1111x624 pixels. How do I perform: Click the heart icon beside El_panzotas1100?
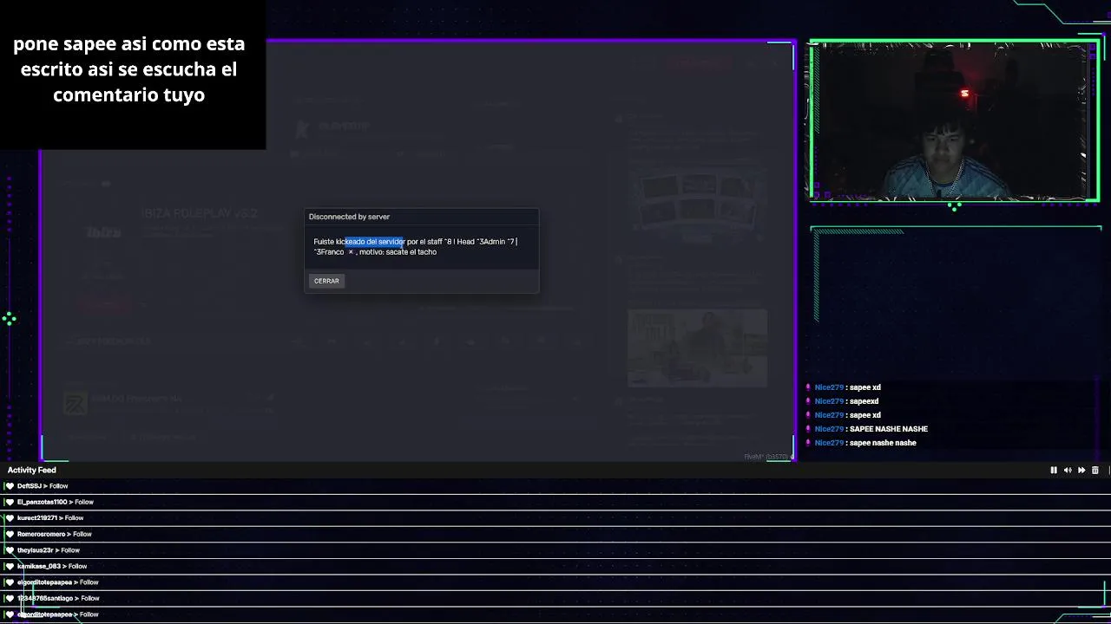(x=10, y=502)
